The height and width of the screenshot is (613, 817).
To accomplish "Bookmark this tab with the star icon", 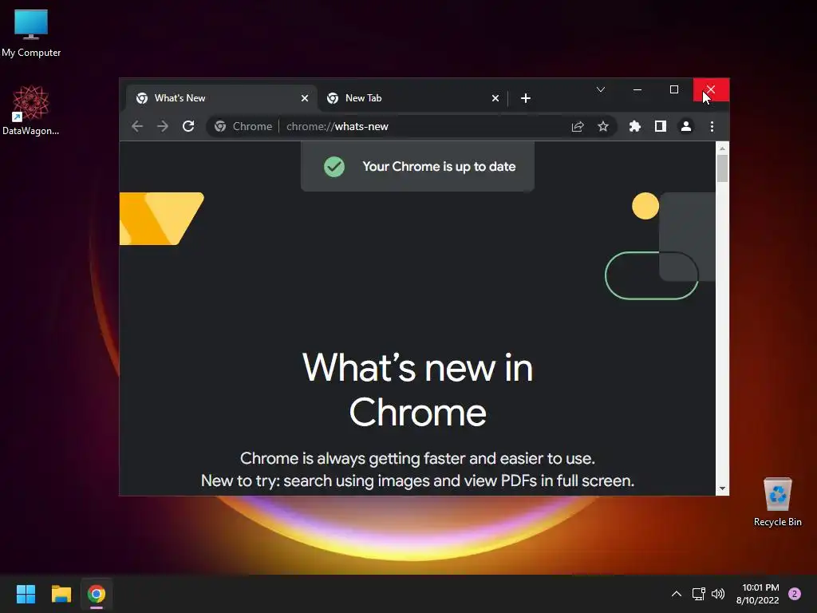I will [603, 126].
